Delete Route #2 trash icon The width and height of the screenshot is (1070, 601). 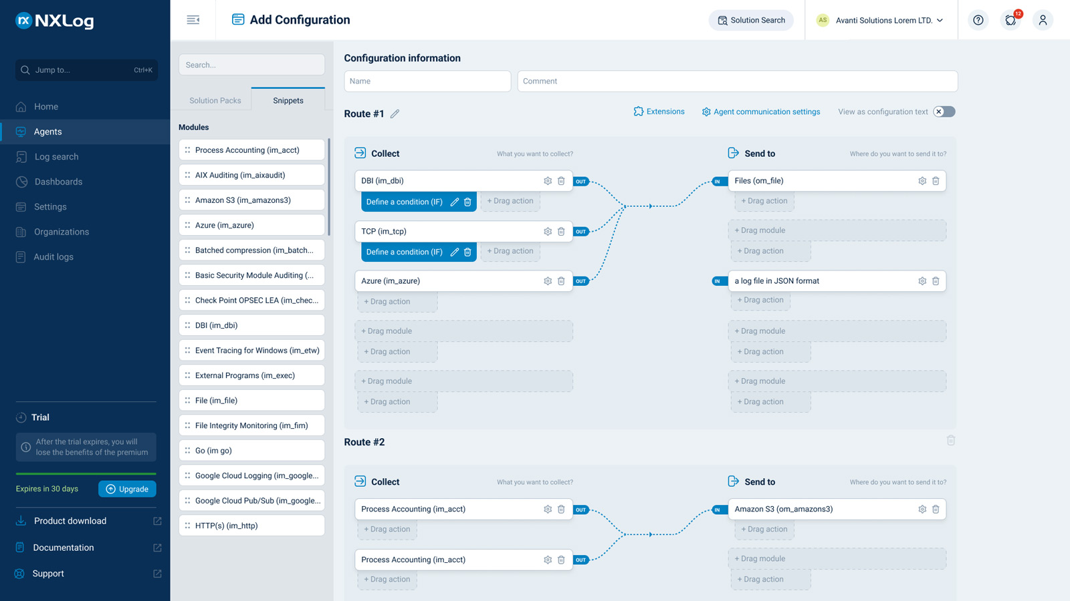[951, 441]
